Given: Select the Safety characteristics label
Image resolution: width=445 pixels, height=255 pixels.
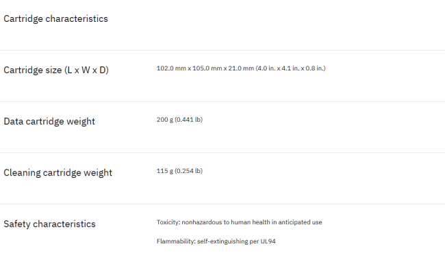Looking at the screenshot, I should [49, 224].
